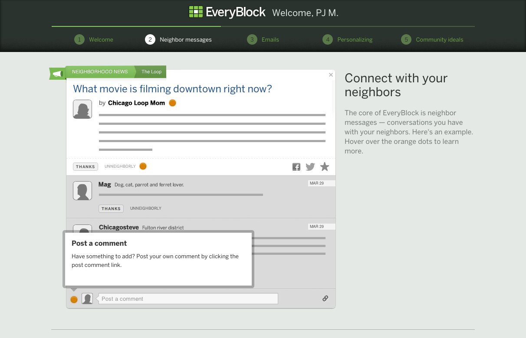This screenshot has width=526, height=338.
Task: Click Fulton river district text by Chicagosteve
Action: point(163,228)
